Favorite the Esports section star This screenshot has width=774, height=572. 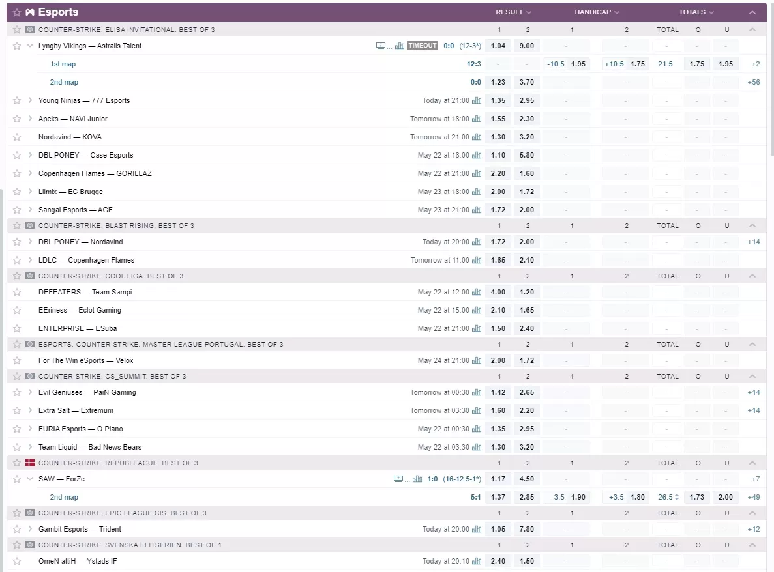[x=17, y=12]
